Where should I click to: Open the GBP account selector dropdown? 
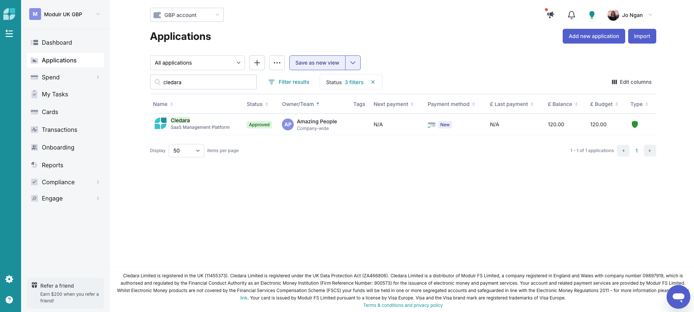(187, 15)
